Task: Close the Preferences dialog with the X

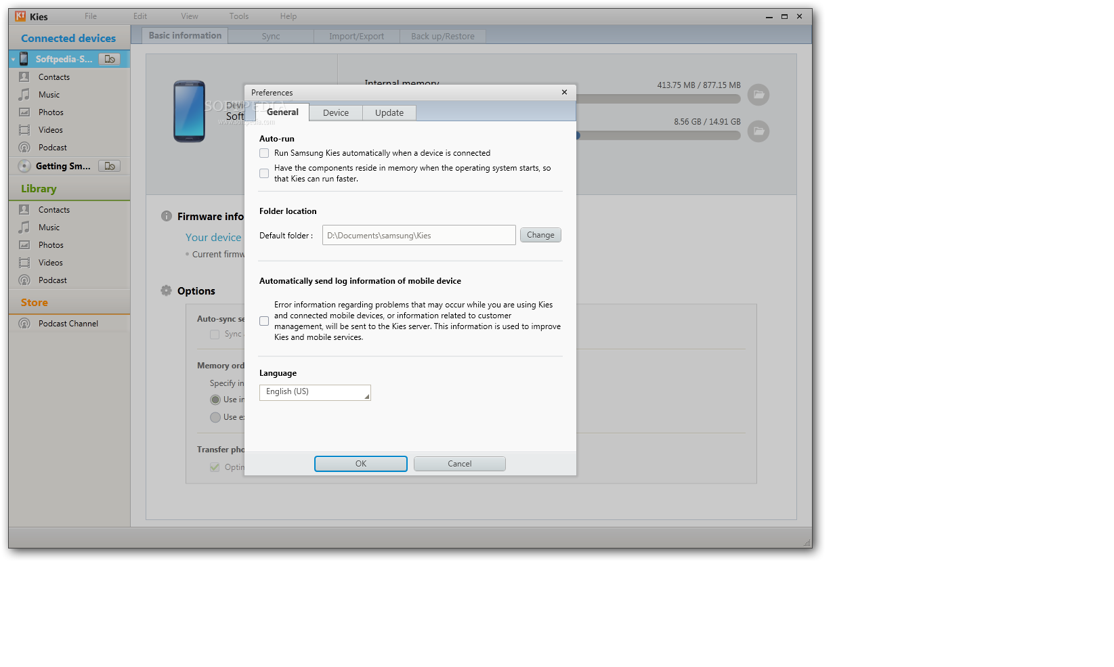Action: (x=564, y=92)
